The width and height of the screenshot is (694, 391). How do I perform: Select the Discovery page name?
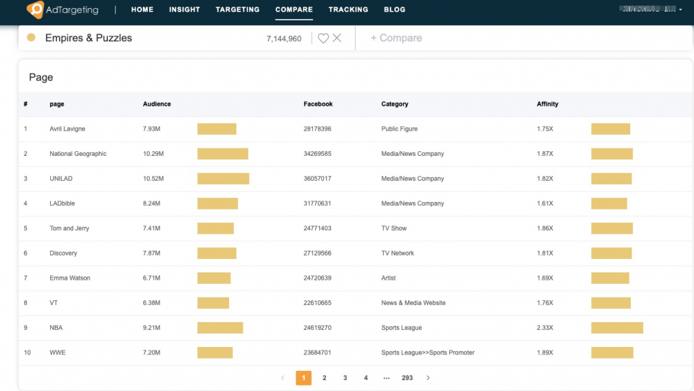click(x=63, y=253)
